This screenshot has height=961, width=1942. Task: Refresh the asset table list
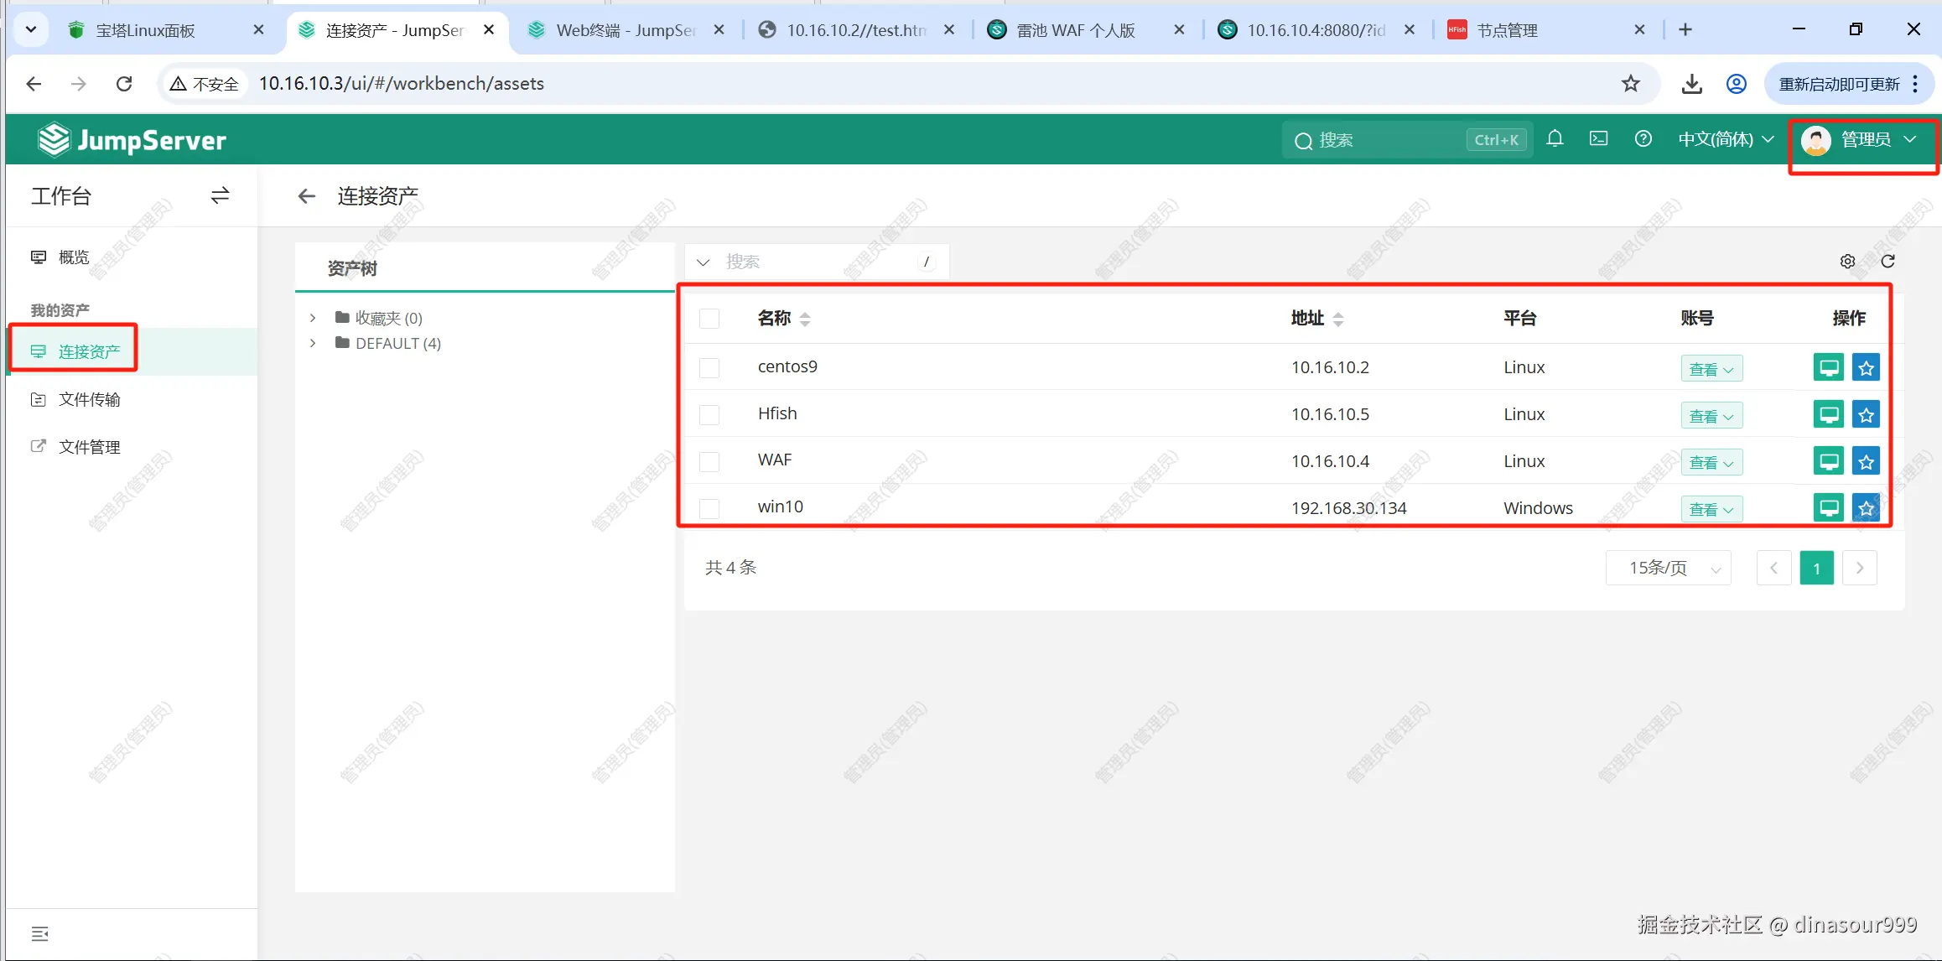click(x=1887, y=262)
